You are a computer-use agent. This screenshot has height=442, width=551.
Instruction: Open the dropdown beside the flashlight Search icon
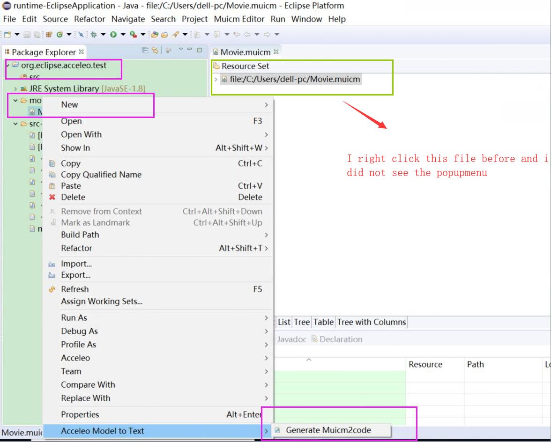(185, 34)
